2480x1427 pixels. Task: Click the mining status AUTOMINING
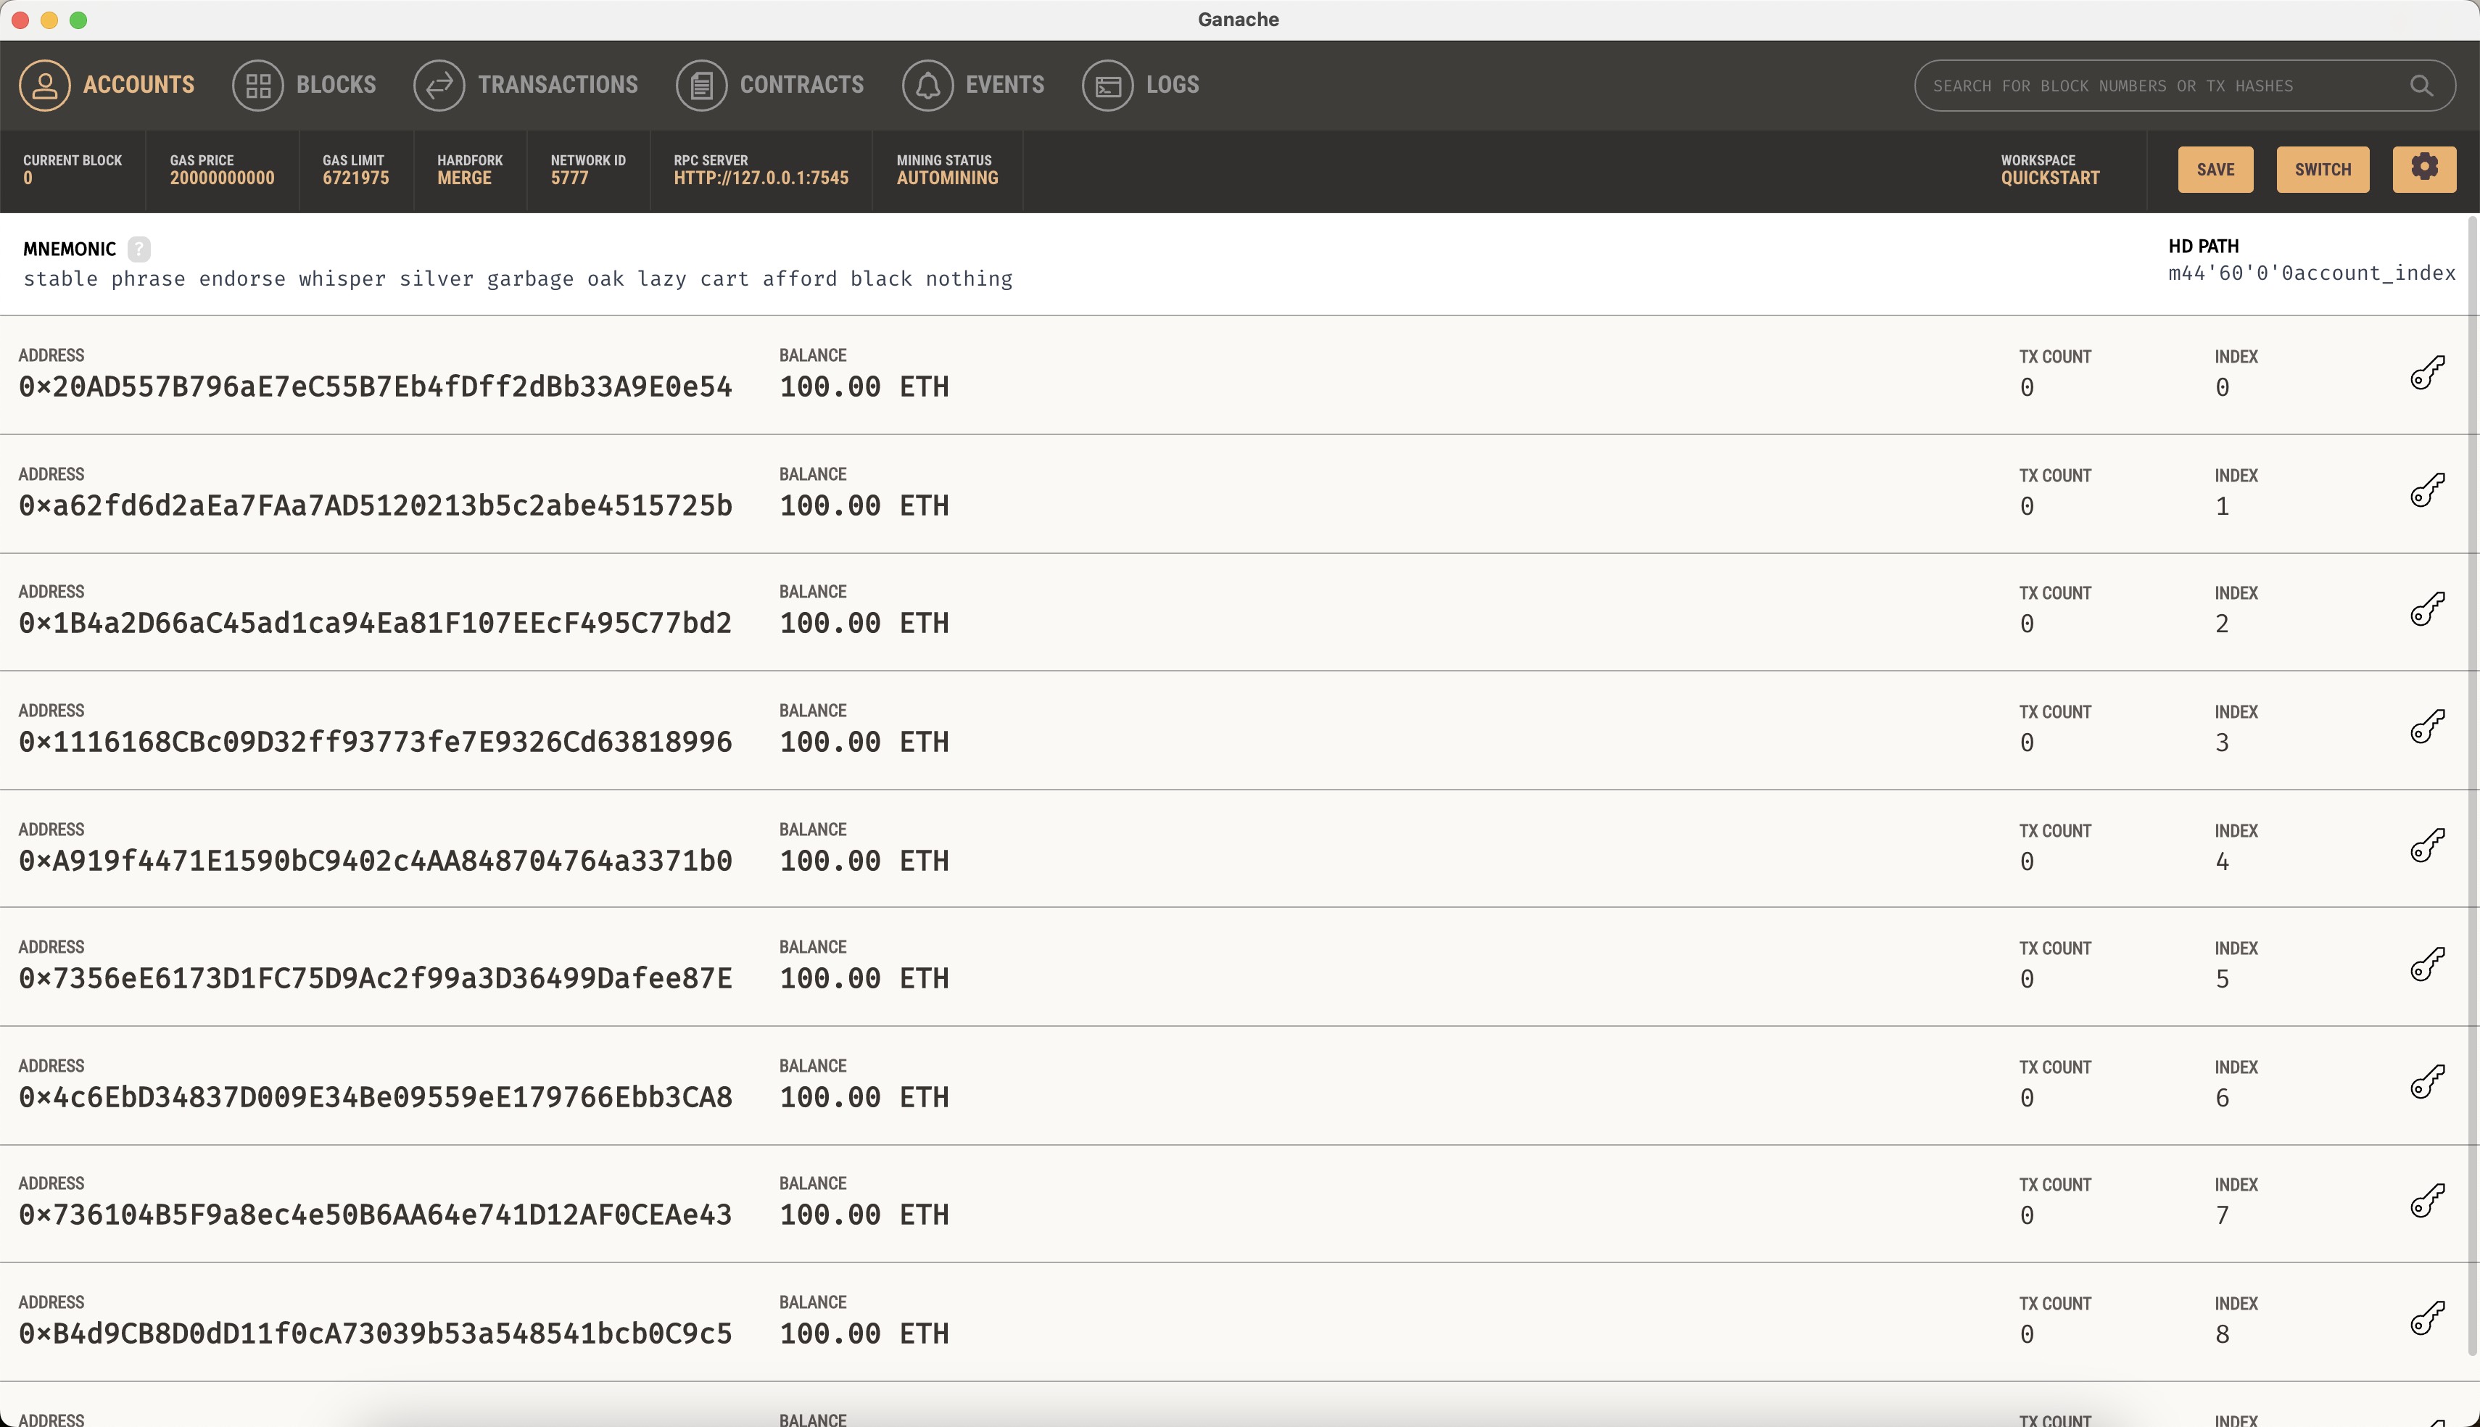pos(946,178)
